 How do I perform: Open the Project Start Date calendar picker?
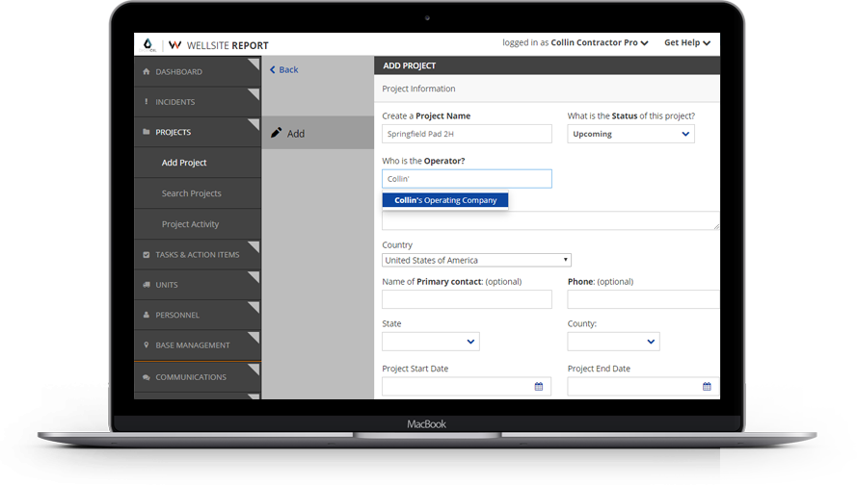pos(539,387)
